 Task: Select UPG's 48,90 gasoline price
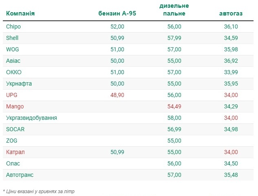click(x=117, y=95)
